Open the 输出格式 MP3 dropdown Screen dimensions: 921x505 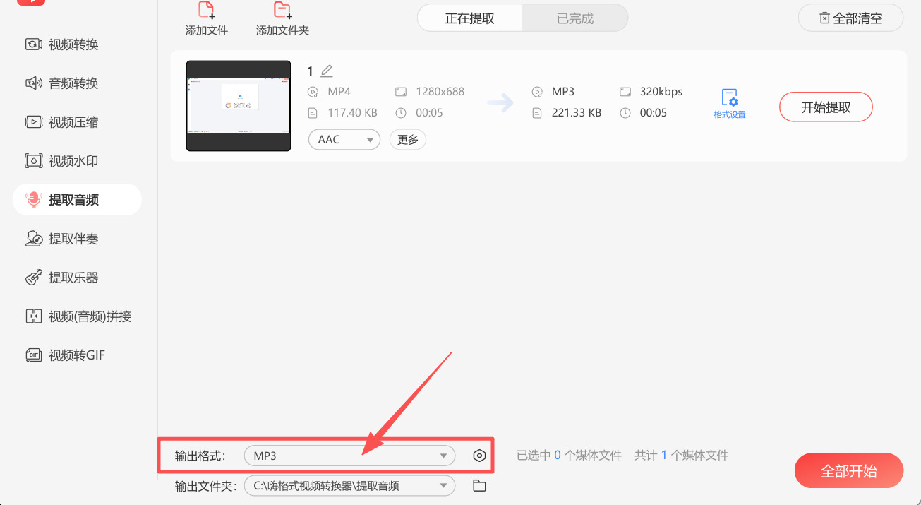point(350,456)
